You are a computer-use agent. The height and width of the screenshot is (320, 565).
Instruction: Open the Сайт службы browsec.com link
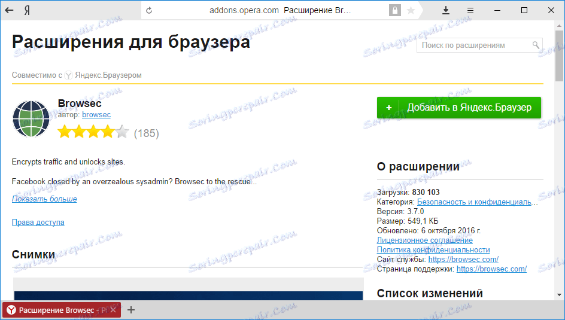463,259
